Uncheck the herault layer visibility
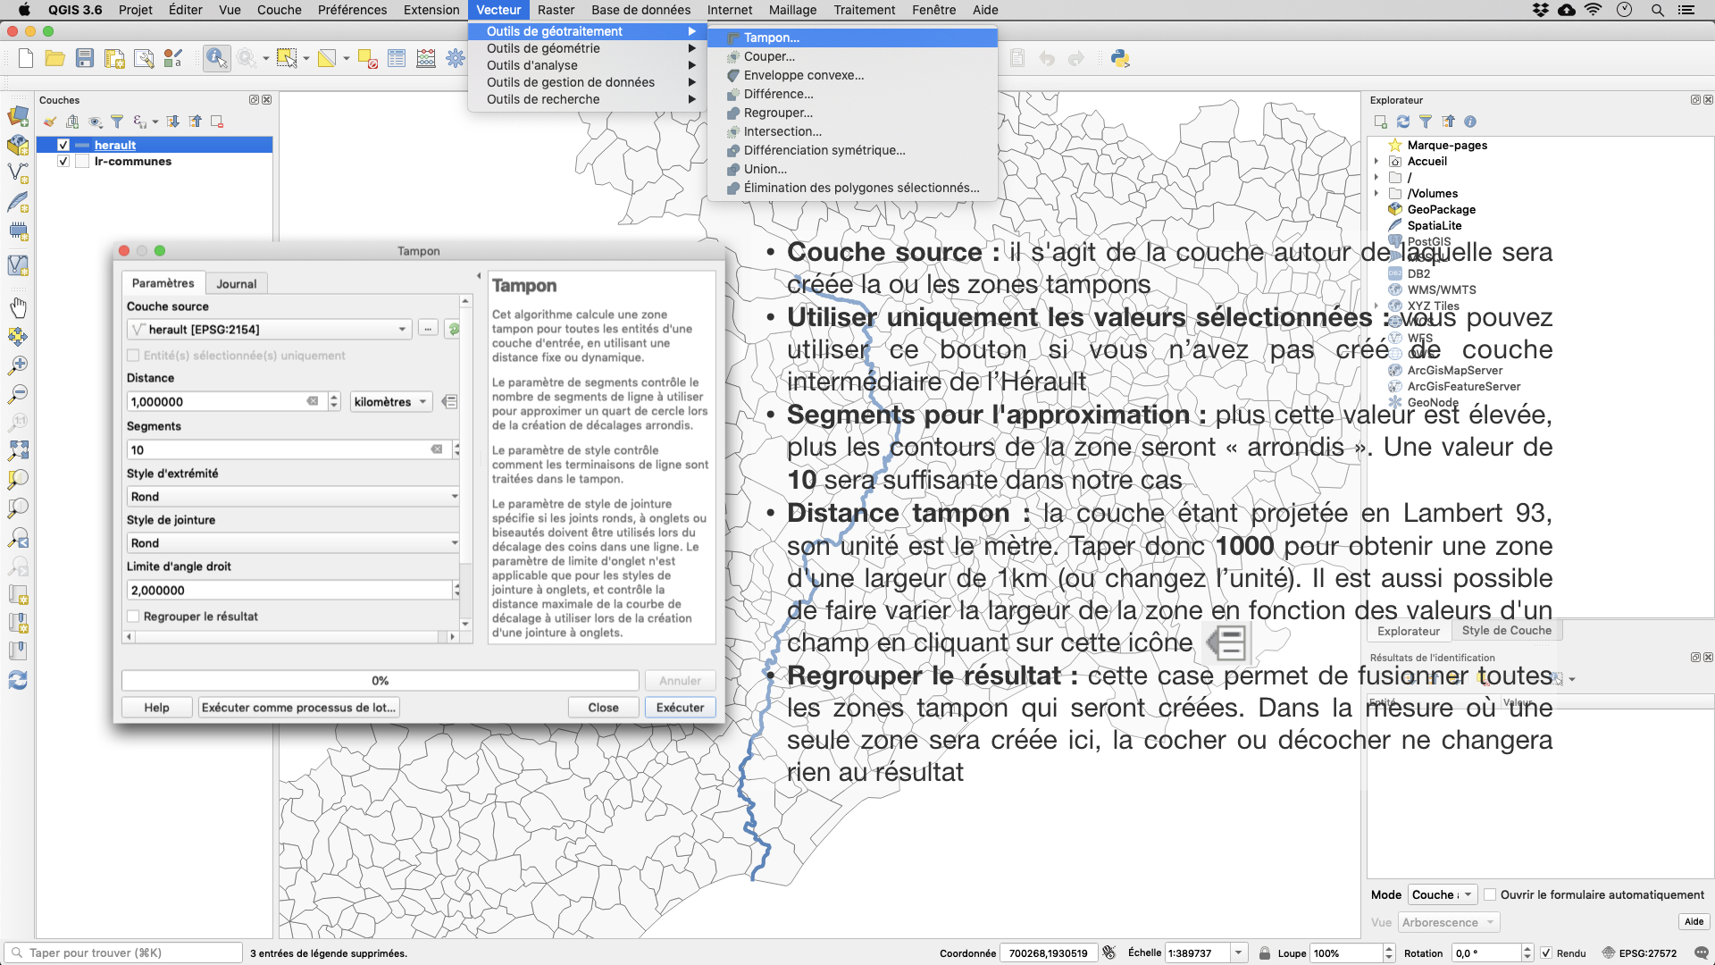 tap(63, 145)
